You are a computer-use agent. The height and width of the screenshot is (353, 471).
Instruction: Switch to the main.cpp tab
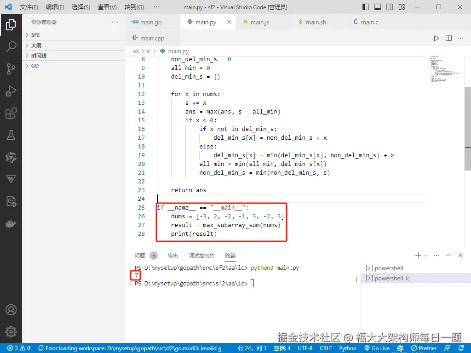click(x=152, y=38)
